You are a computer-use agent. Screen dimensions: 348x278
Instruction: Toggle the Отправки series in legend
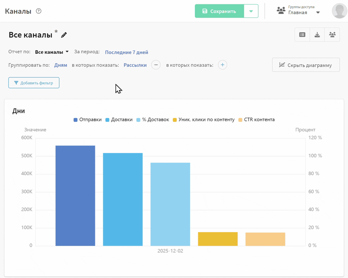(88, 120)
